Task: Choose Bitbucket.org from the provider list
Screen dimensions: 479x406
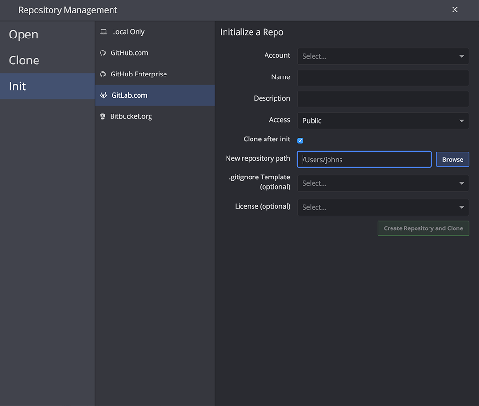Action: click(x=131, y=116)
